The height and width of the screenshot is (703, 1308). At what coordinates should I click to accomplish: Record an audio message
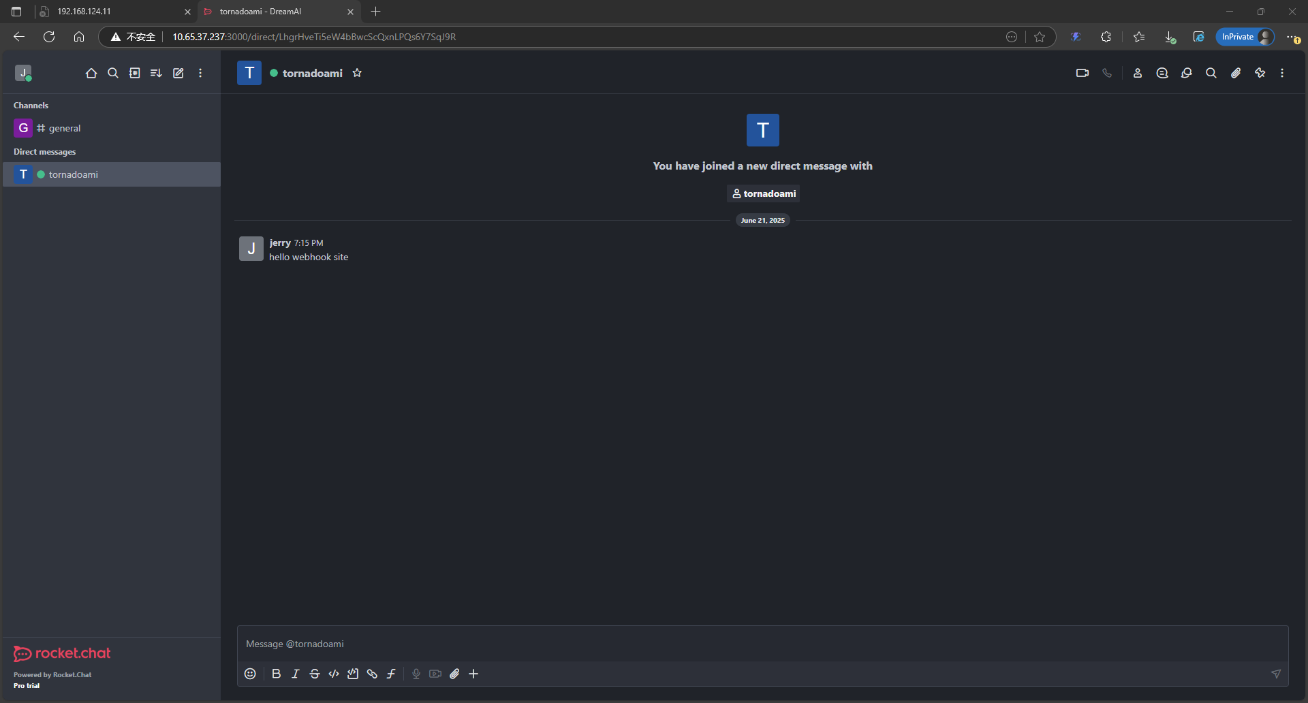pos(416,674)
